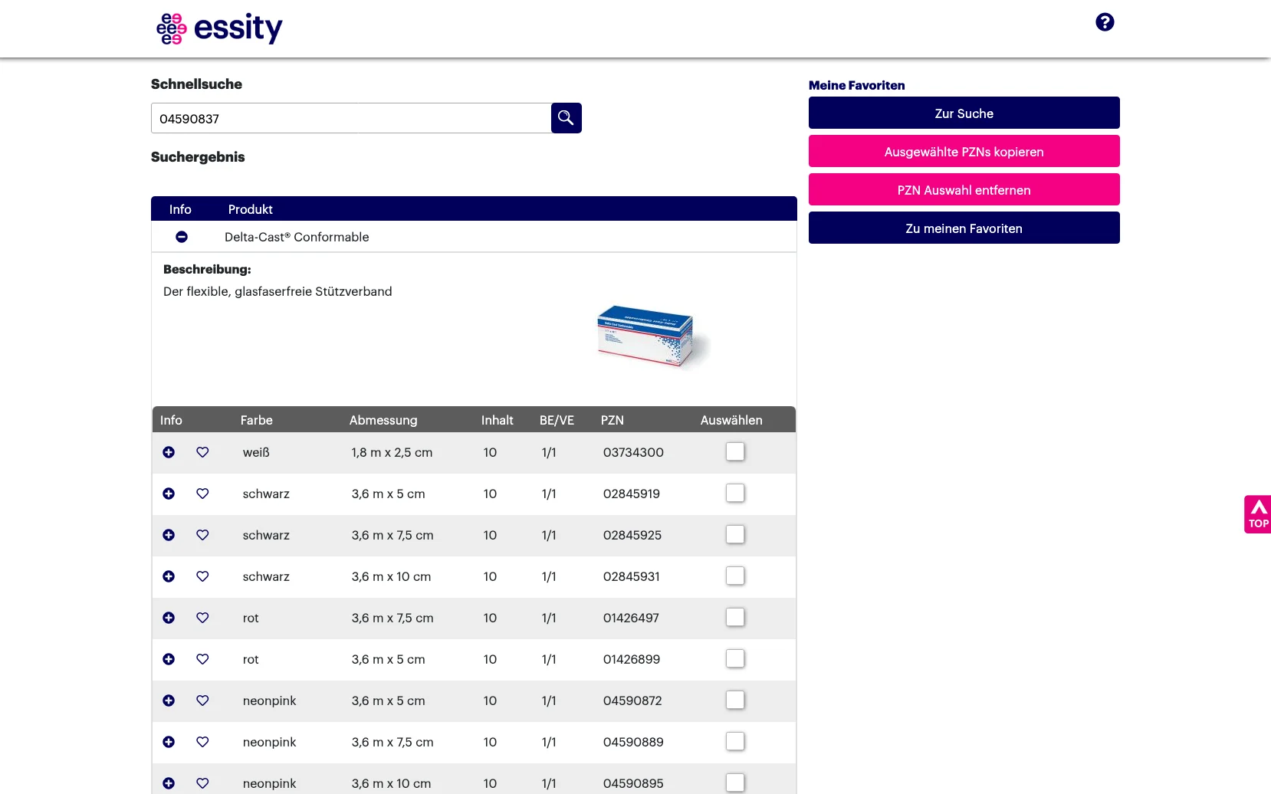Expand info for PZN 03734300
1271x794 pixels.
pos(169,452)
